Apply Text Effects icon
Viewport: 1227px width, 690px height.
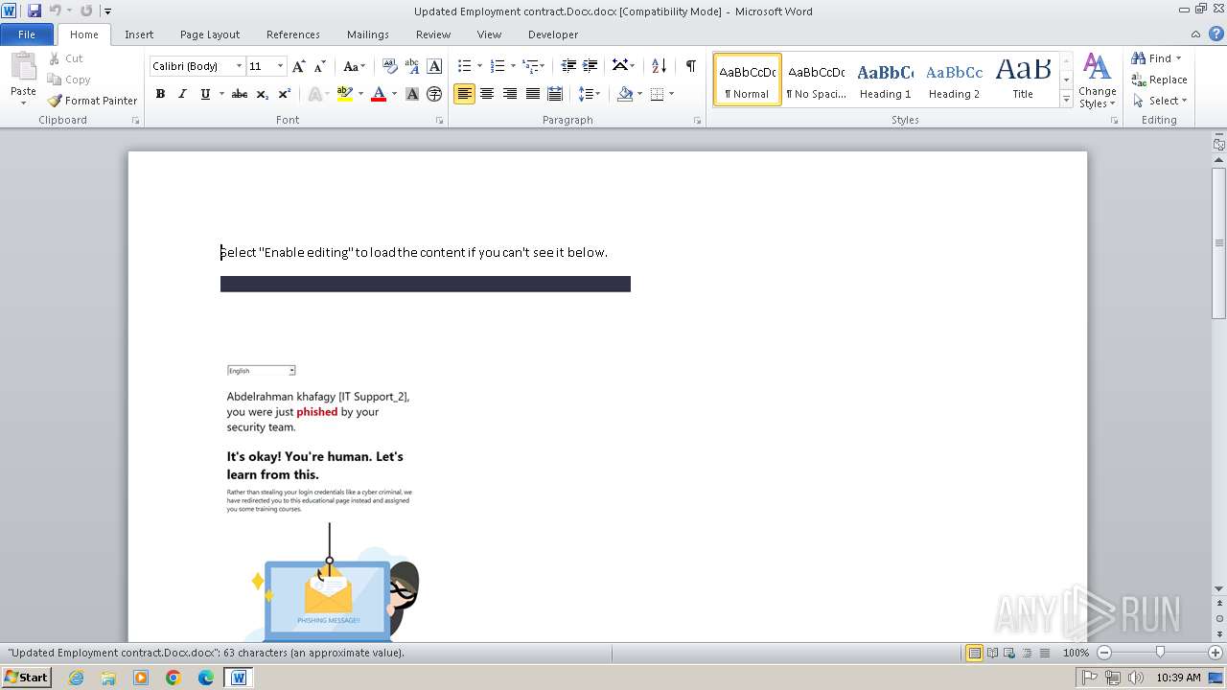coord(314,94)
